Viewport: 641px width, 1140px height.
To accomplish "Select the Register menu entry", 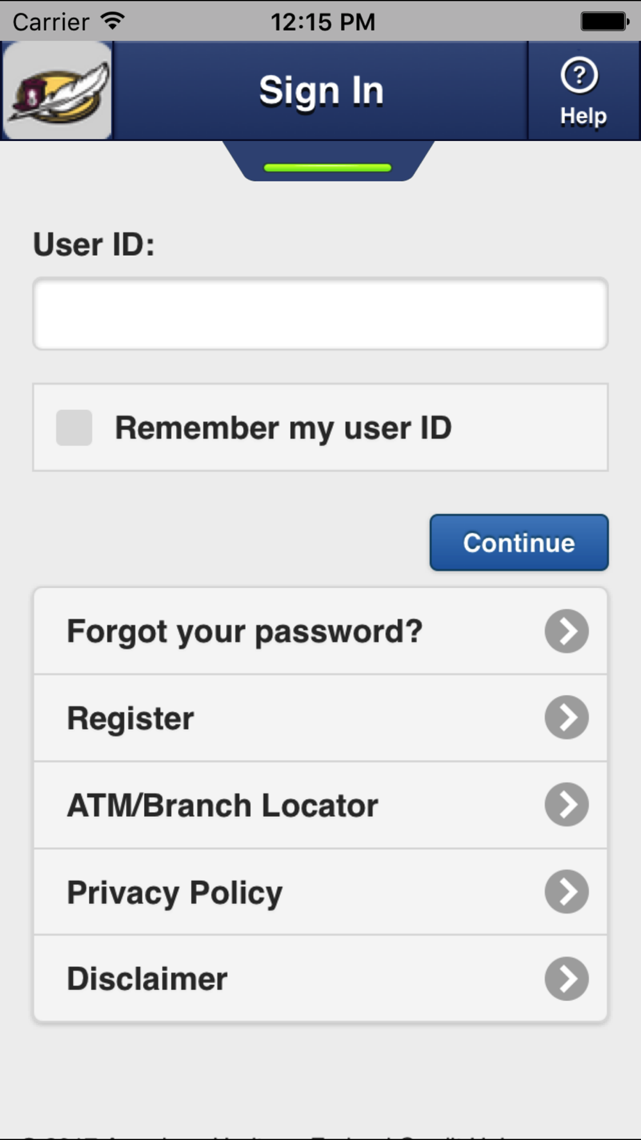I will [x=320, y=718].
